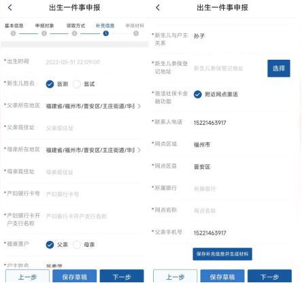The image size is (302, 283).
Task: Tap the active 补充信息 step icon
Action: [x=106, y=33]
